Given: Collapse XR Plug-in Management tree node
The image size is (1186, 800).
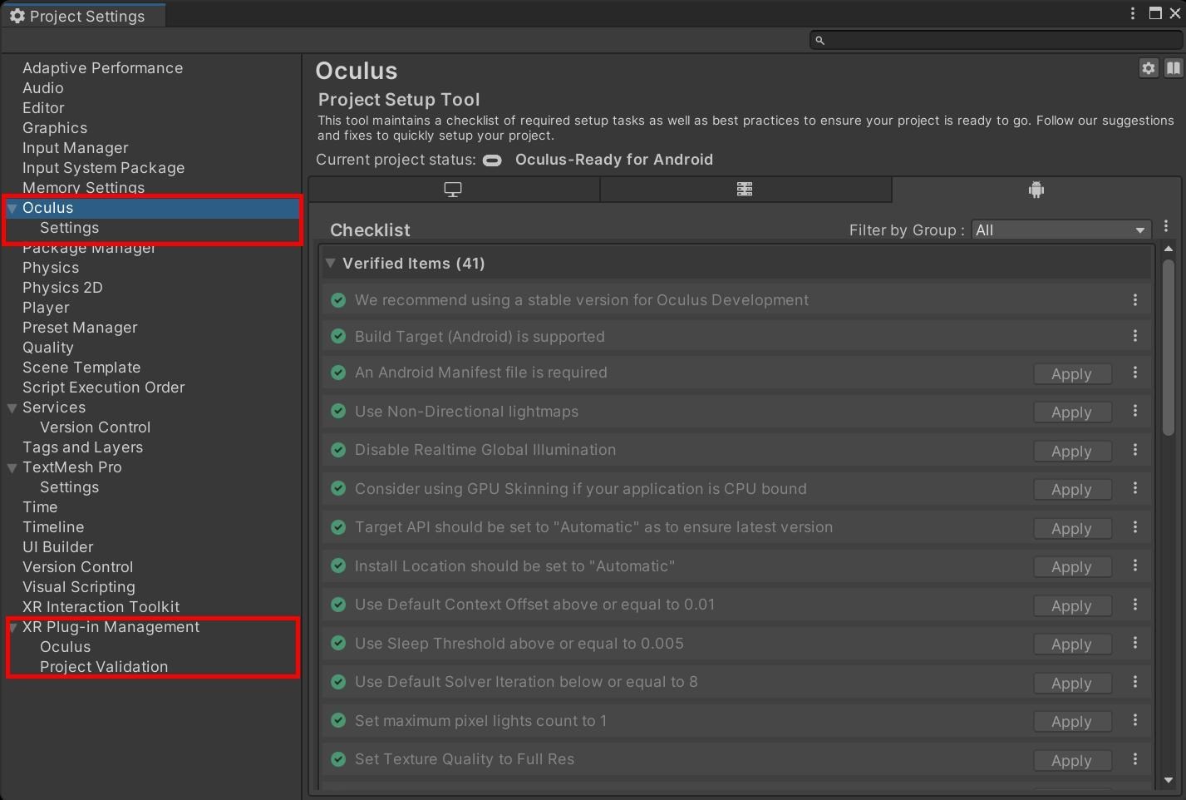Looking at the screenshot, I should [12, 628].
